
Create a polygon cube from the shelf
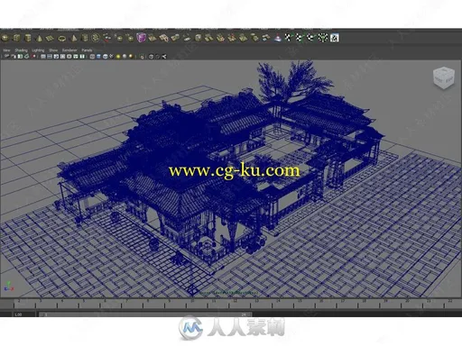tap(16, 38)
